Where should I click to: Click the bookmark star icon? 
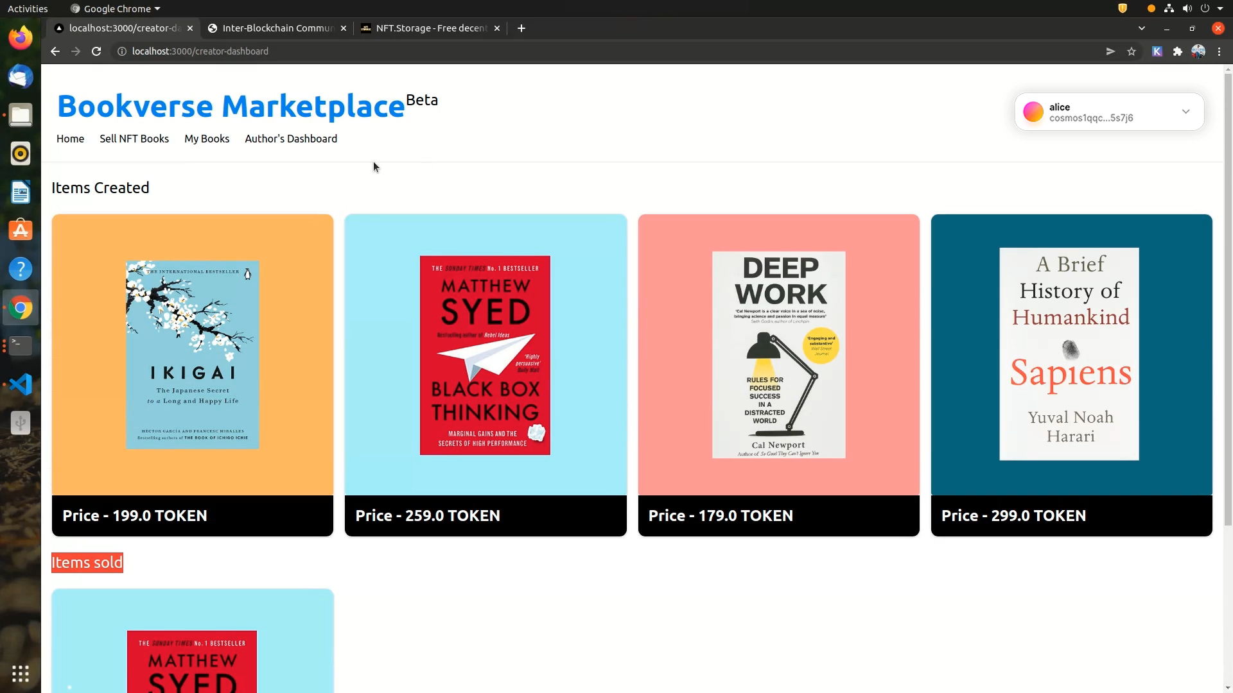[x=1132, y=51]
